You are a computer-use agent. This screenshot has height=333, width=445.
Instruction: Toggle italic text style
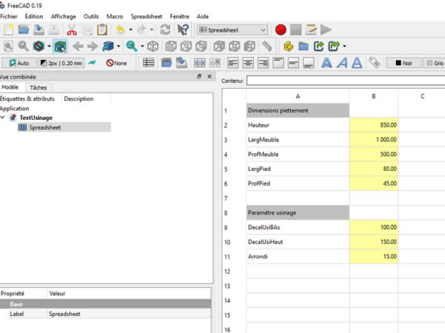[x=342, y=63]
